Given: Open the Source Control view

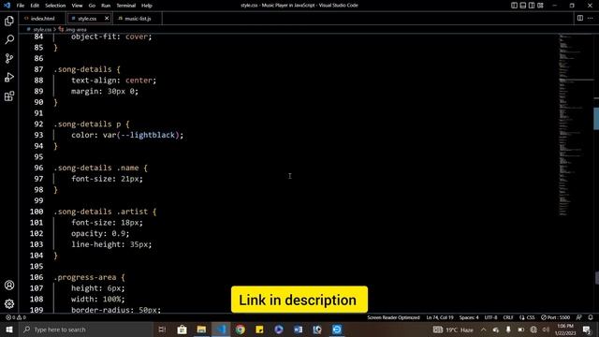Looking at the screenshot, I should tap(9, 58).
